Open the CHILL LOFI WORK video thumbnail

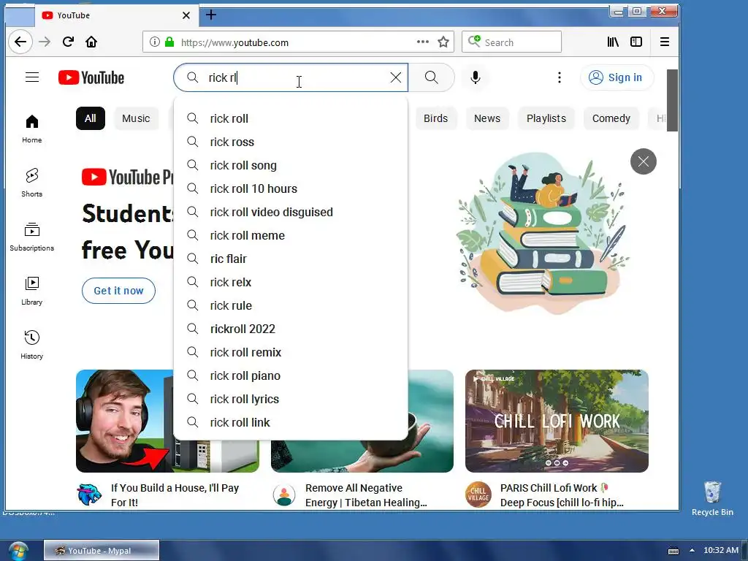557,421
